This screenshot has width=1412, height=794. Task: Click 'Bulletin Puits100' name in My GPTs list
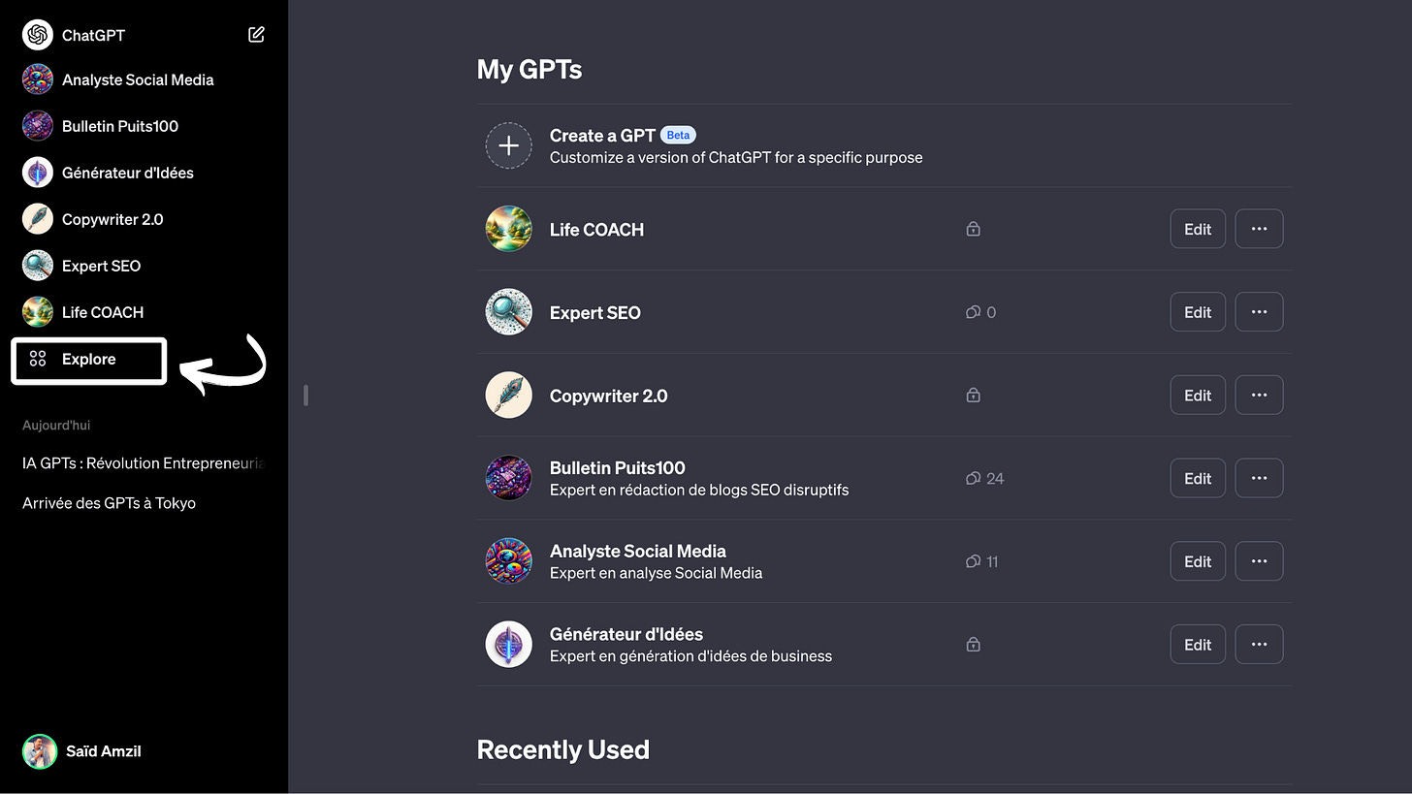[617, 467]
